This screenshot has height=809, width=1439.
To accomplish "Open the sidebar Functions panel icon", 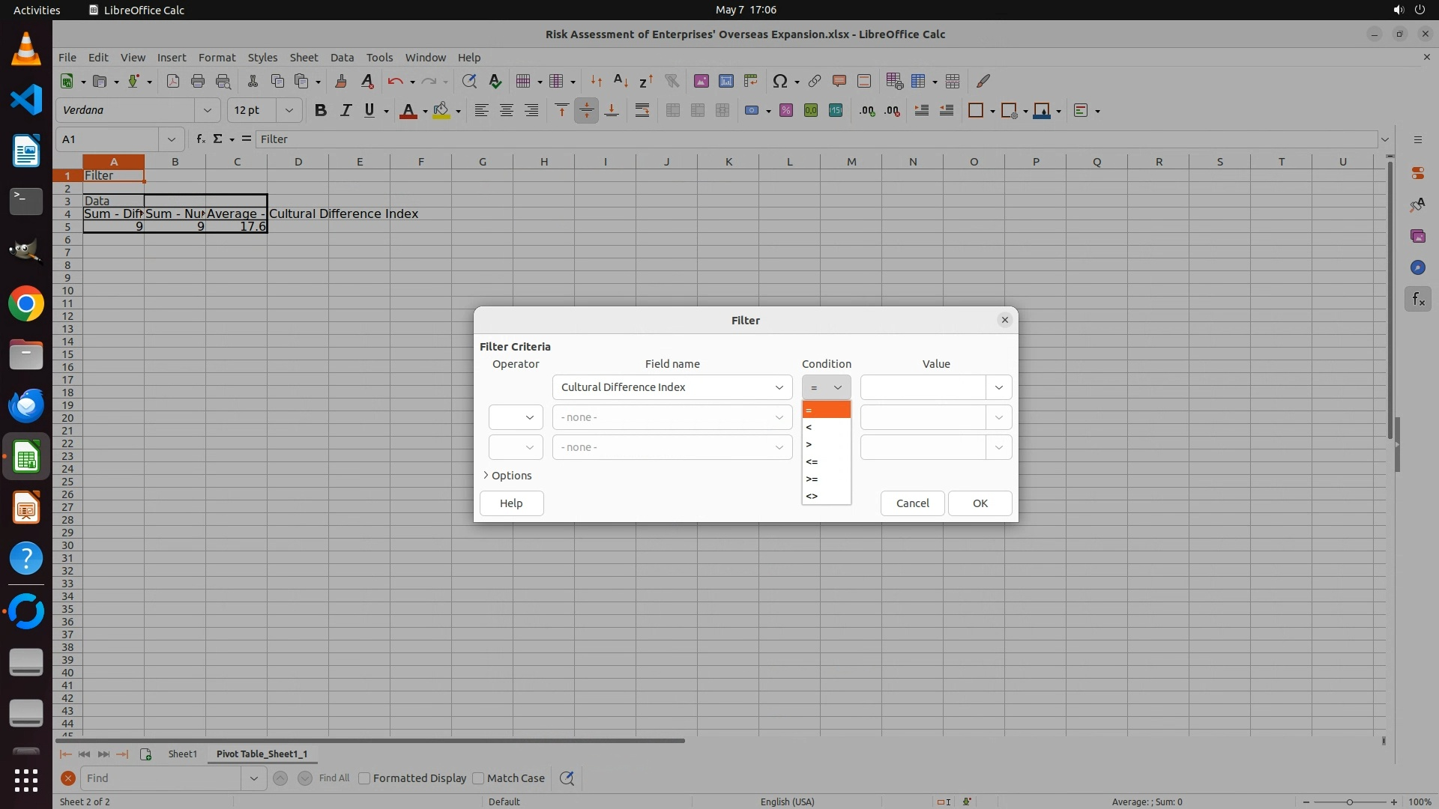I will coord(1417,300).
